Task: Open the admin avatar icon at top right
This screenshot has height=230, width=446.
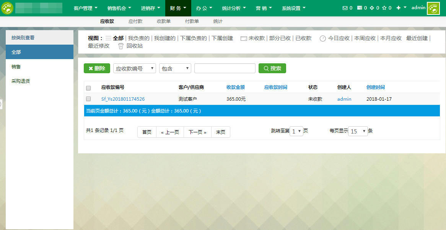Action: tap(433, 8)
